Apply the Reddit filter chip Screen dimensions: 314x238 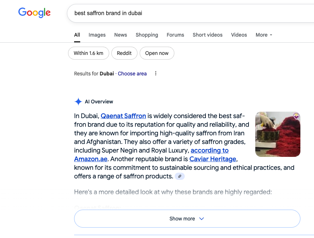(x=124, y=53)
